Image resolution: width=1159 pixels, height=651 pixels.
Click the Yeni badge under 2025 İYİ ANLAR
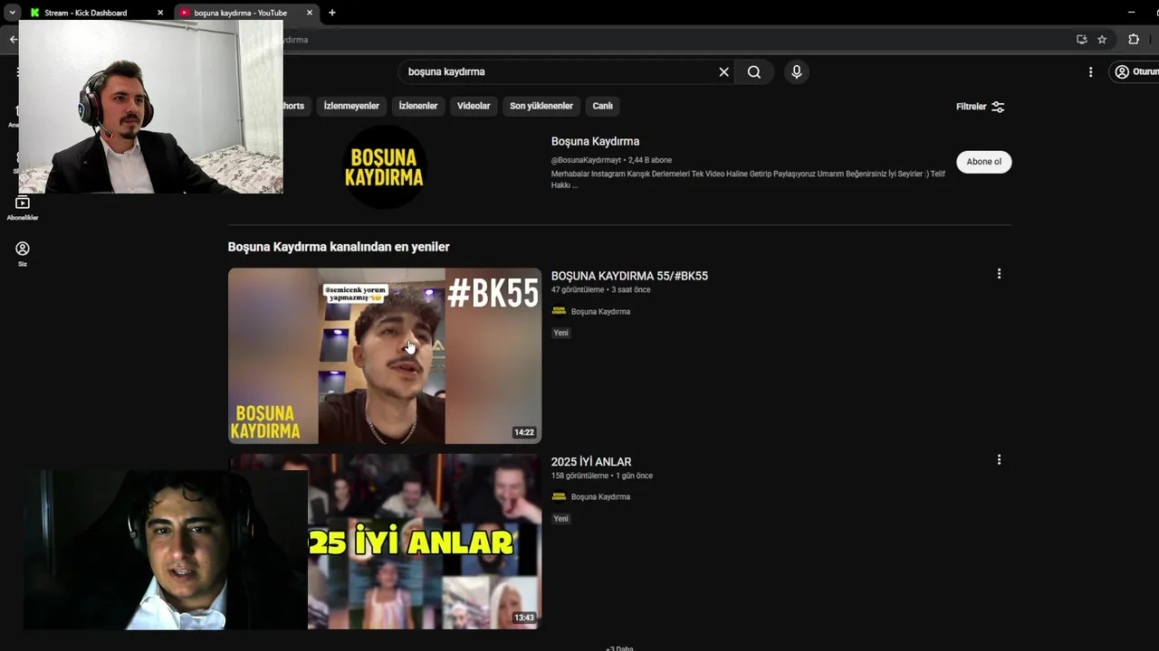tap(561, 519)
